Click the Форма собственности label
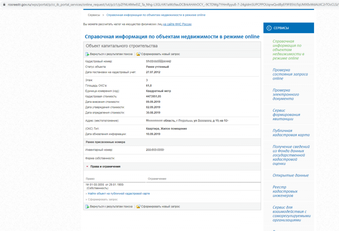The width and height of the screenshot is (339, 231). [x=100, y=159]
